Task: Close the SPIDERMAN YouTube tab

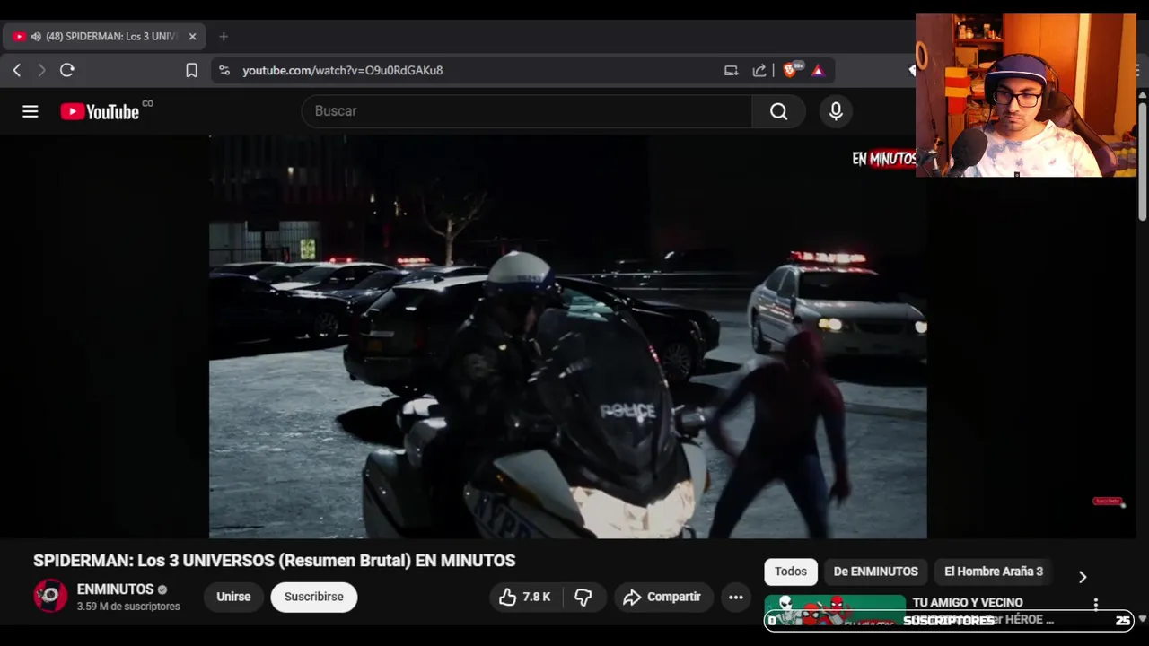Action: (192, 37)
